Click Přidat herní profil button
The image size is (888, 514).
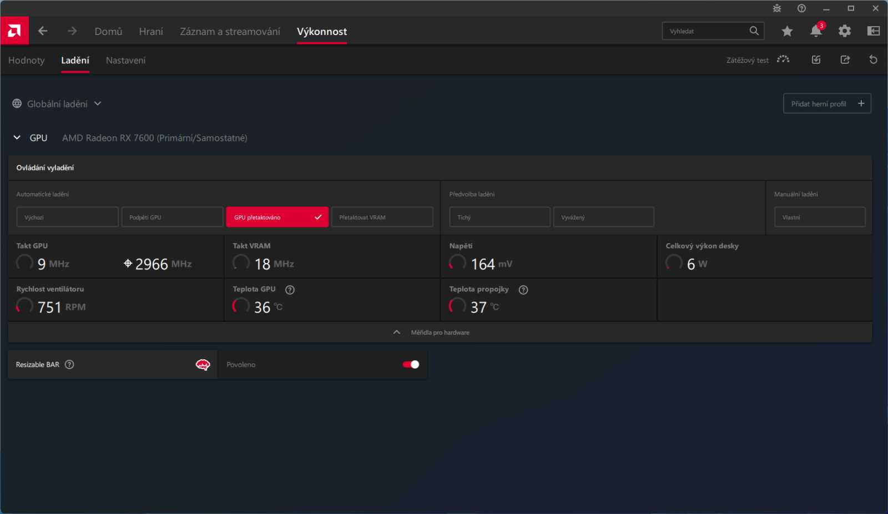(x=827, y=103)
